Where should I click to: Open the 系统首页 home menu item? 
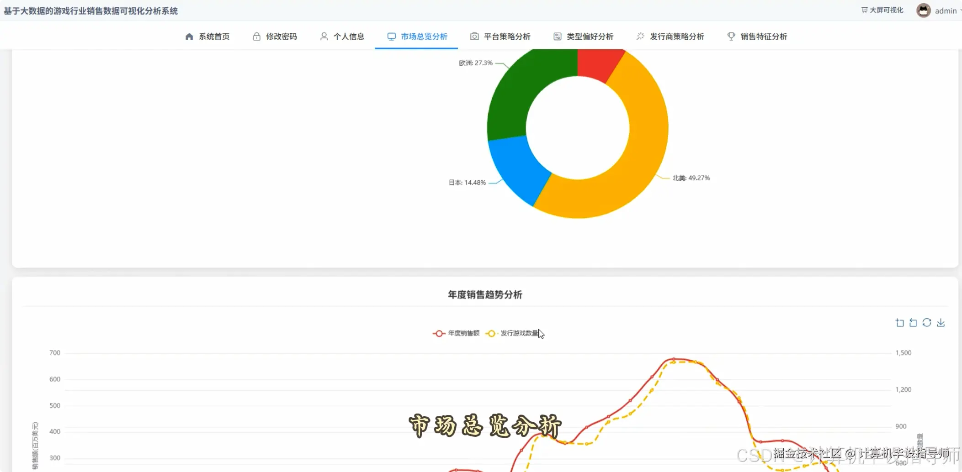[207, 37]
